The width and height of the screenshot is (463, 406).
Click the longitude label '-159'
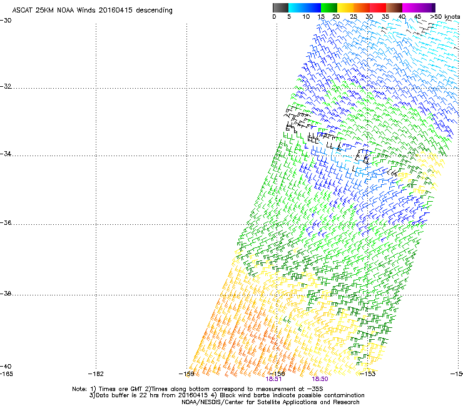(x=186, y=374)
